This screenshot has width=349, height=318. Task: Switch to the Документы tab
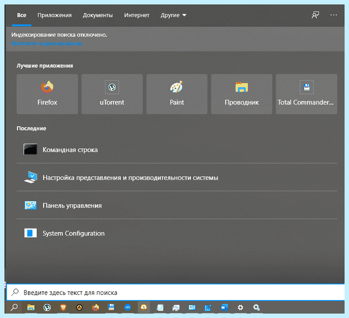98,15
